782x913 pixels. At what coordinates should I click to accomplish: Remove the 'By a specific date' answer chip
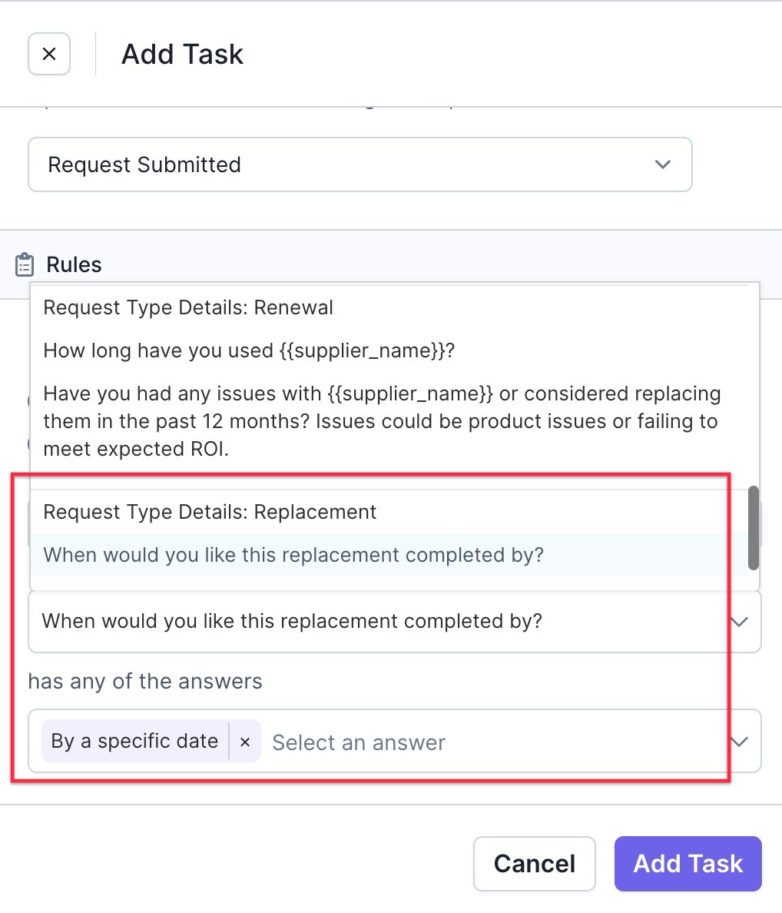pyautogui.click(x=245, y=741)
